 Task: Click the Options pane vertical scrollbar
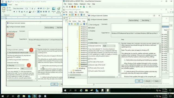(x=119, y=59)
